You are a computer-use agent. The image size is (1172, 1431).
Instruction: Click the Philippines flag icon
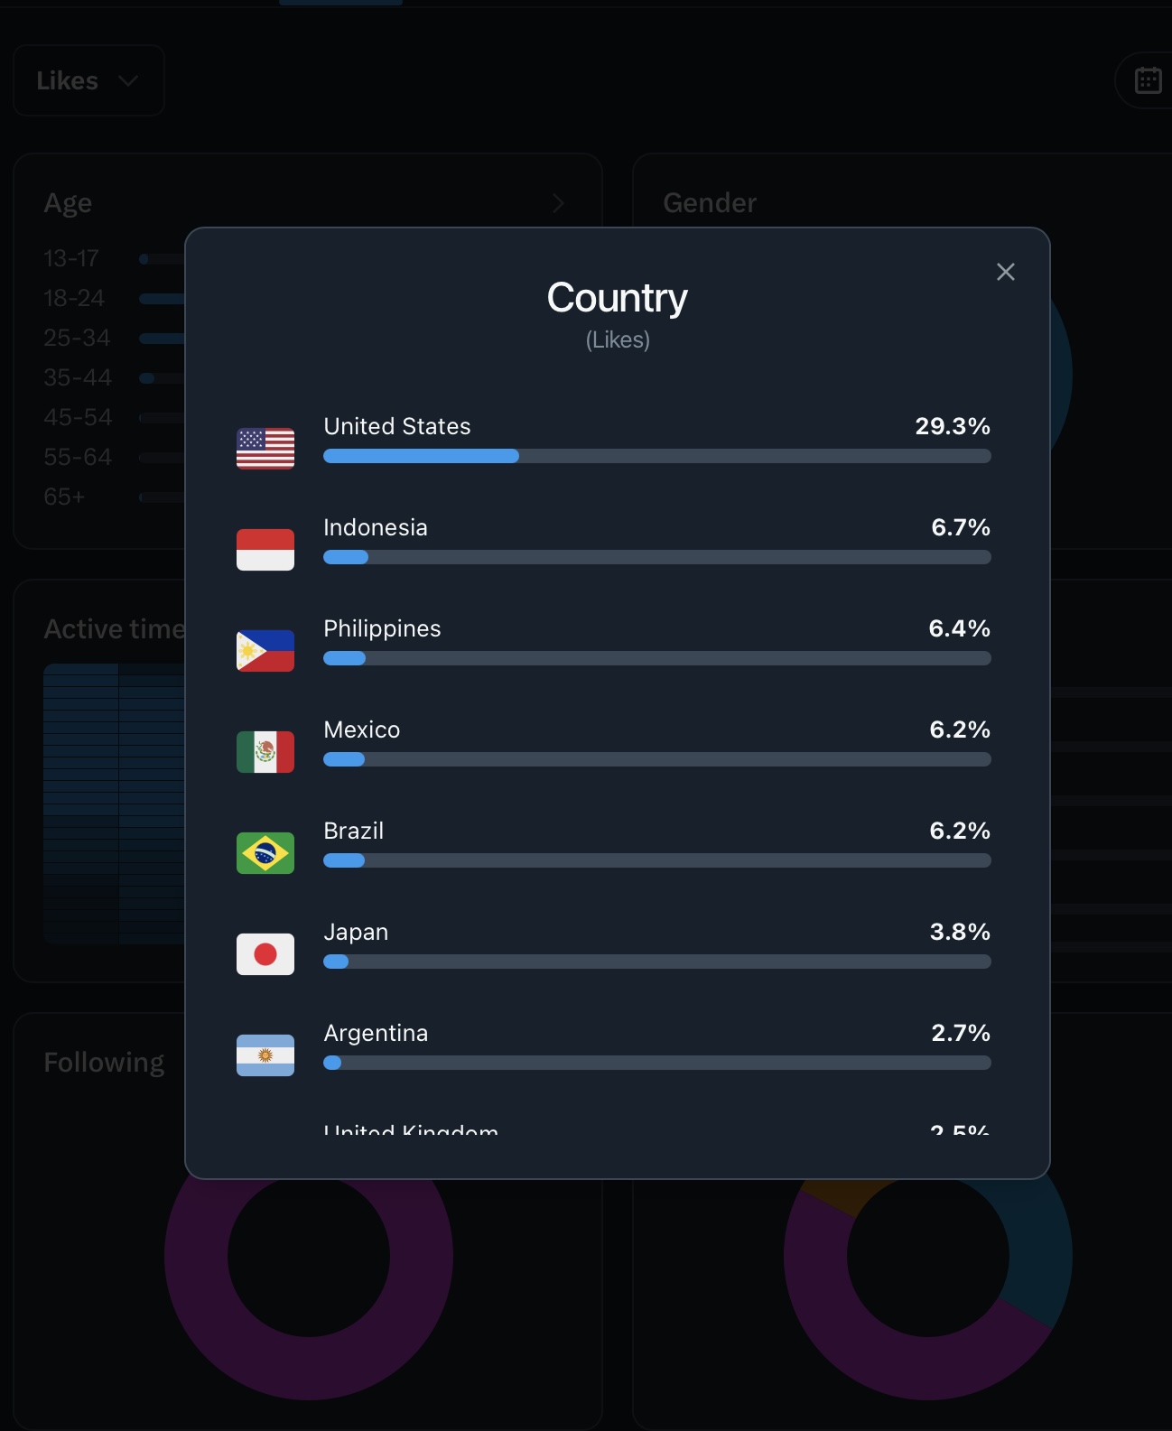point(265,651)
